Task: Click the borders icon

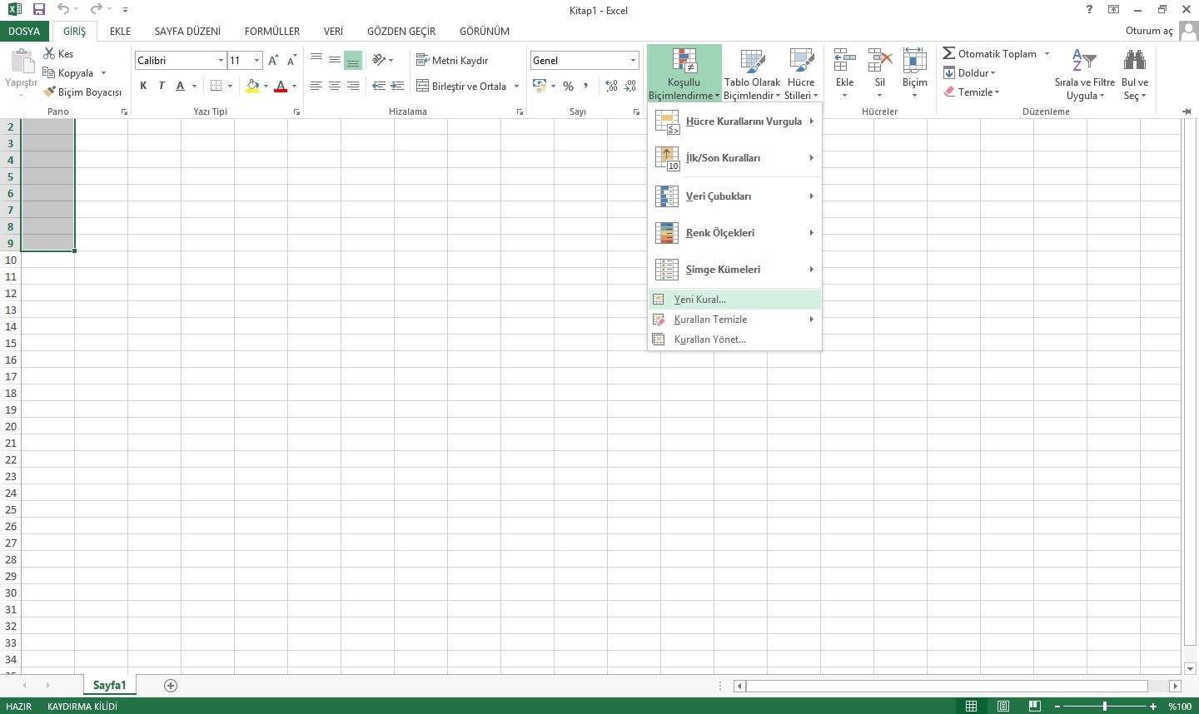Action: click(216, 86)
